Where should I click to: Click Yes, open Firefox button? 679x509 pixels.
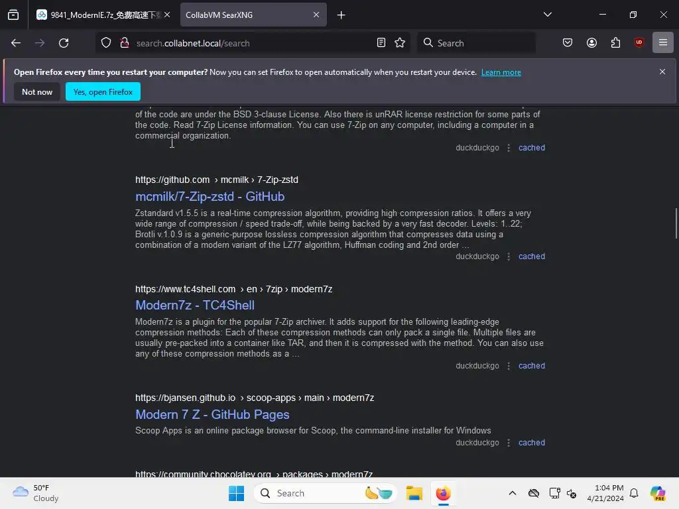103,91
